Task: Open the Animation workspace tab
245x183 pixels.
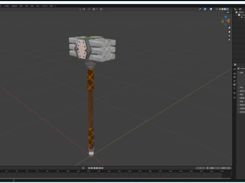Action: (x=27, y=6)
